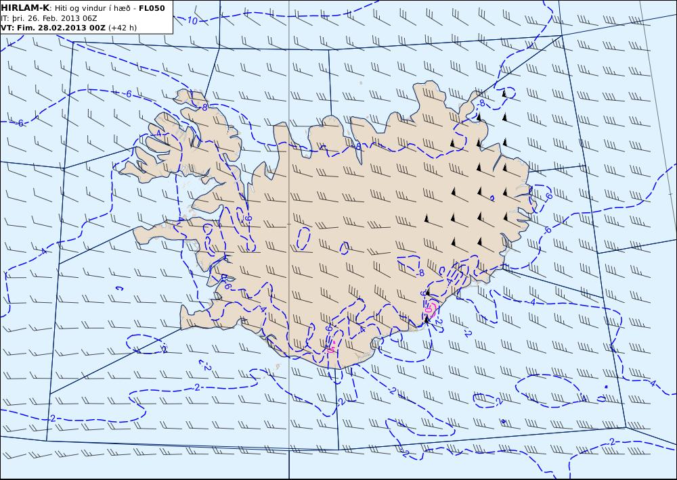Click the FL050 flight level label
Viewport: 677px width, 480px height.
point(152,8)
